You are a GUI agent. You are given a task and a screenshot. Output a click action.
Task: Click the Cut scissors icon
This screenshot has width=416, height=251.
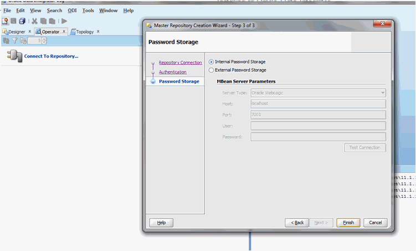pos(34,21)
